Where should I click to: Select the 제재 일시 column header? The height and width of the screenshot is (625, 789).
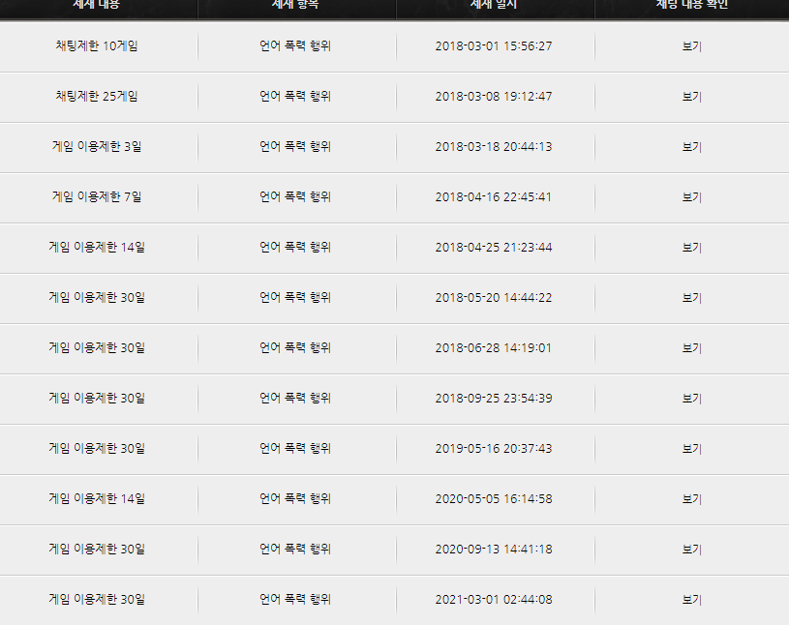[494, 5]
